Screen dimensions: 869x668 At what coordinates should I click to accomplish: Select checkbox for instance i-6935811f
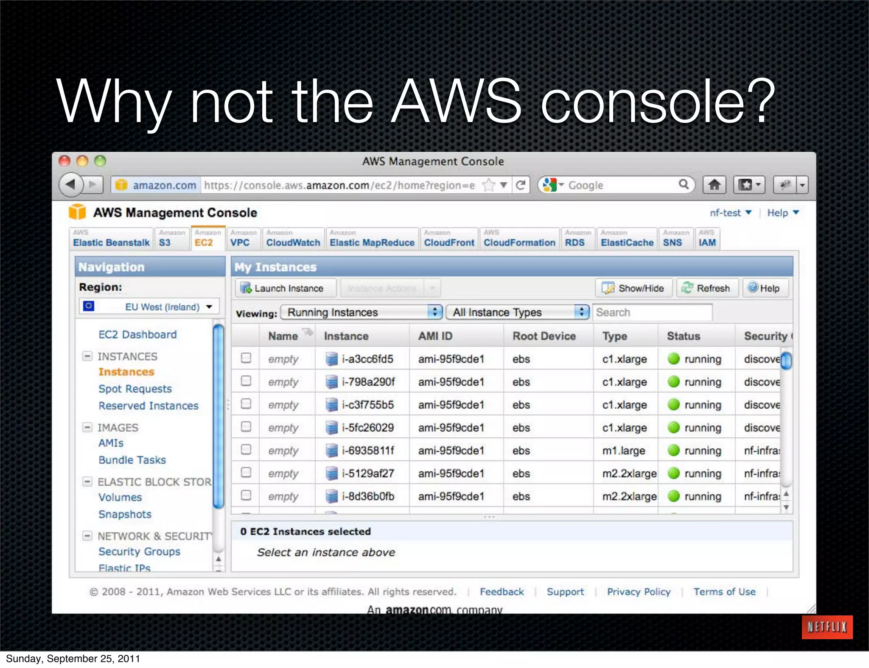246,450
